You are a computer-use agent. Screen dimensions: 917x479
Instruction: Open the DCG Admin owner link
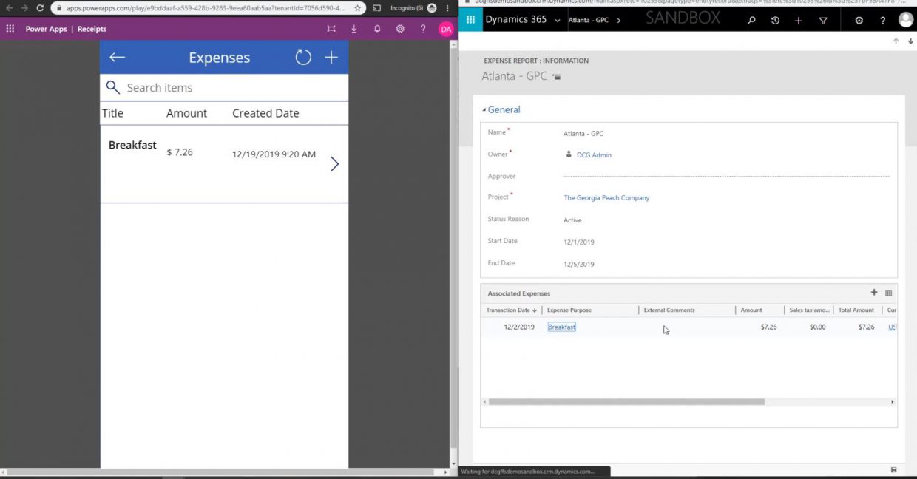[594, 155]
